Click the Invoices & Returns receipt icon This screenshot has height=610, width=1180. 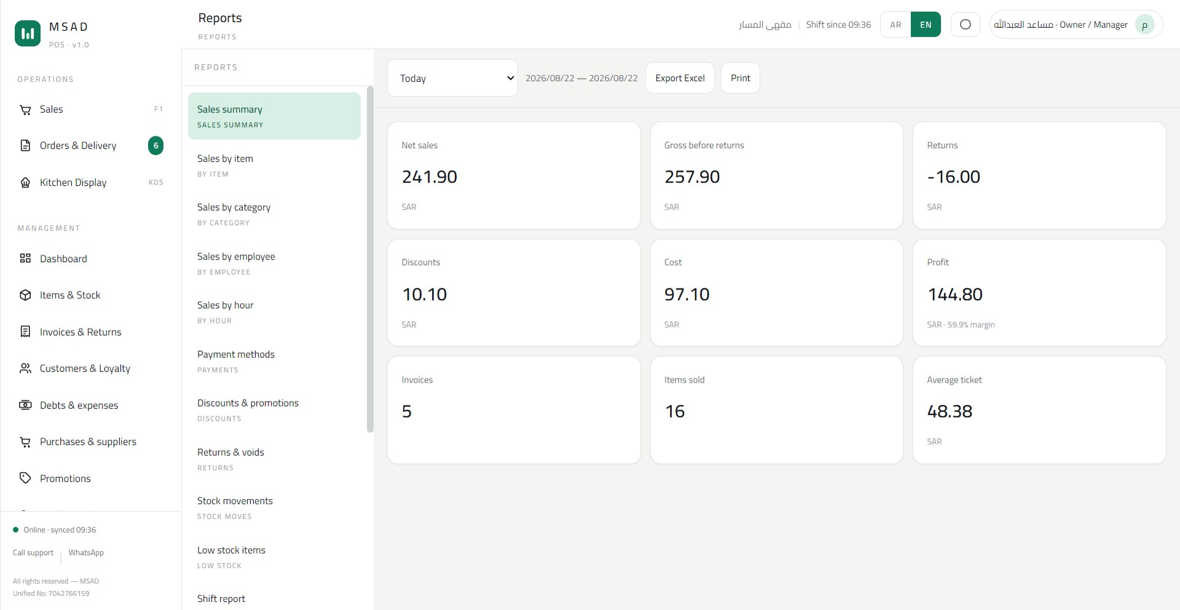25,331
